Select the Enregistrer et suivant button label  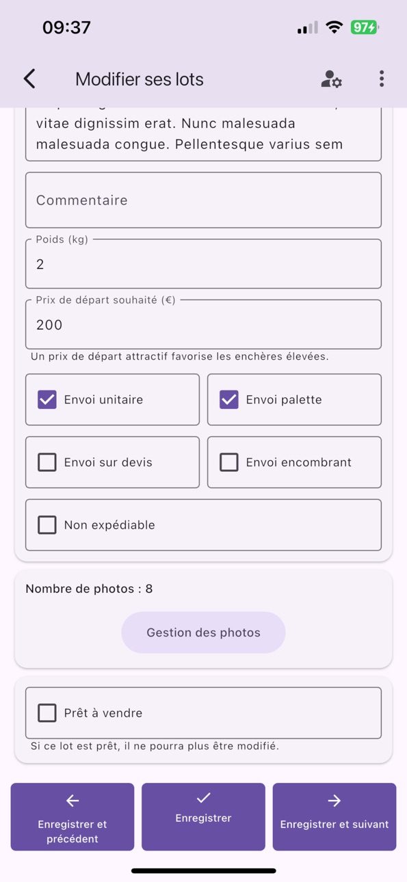[x=334, y=825]
